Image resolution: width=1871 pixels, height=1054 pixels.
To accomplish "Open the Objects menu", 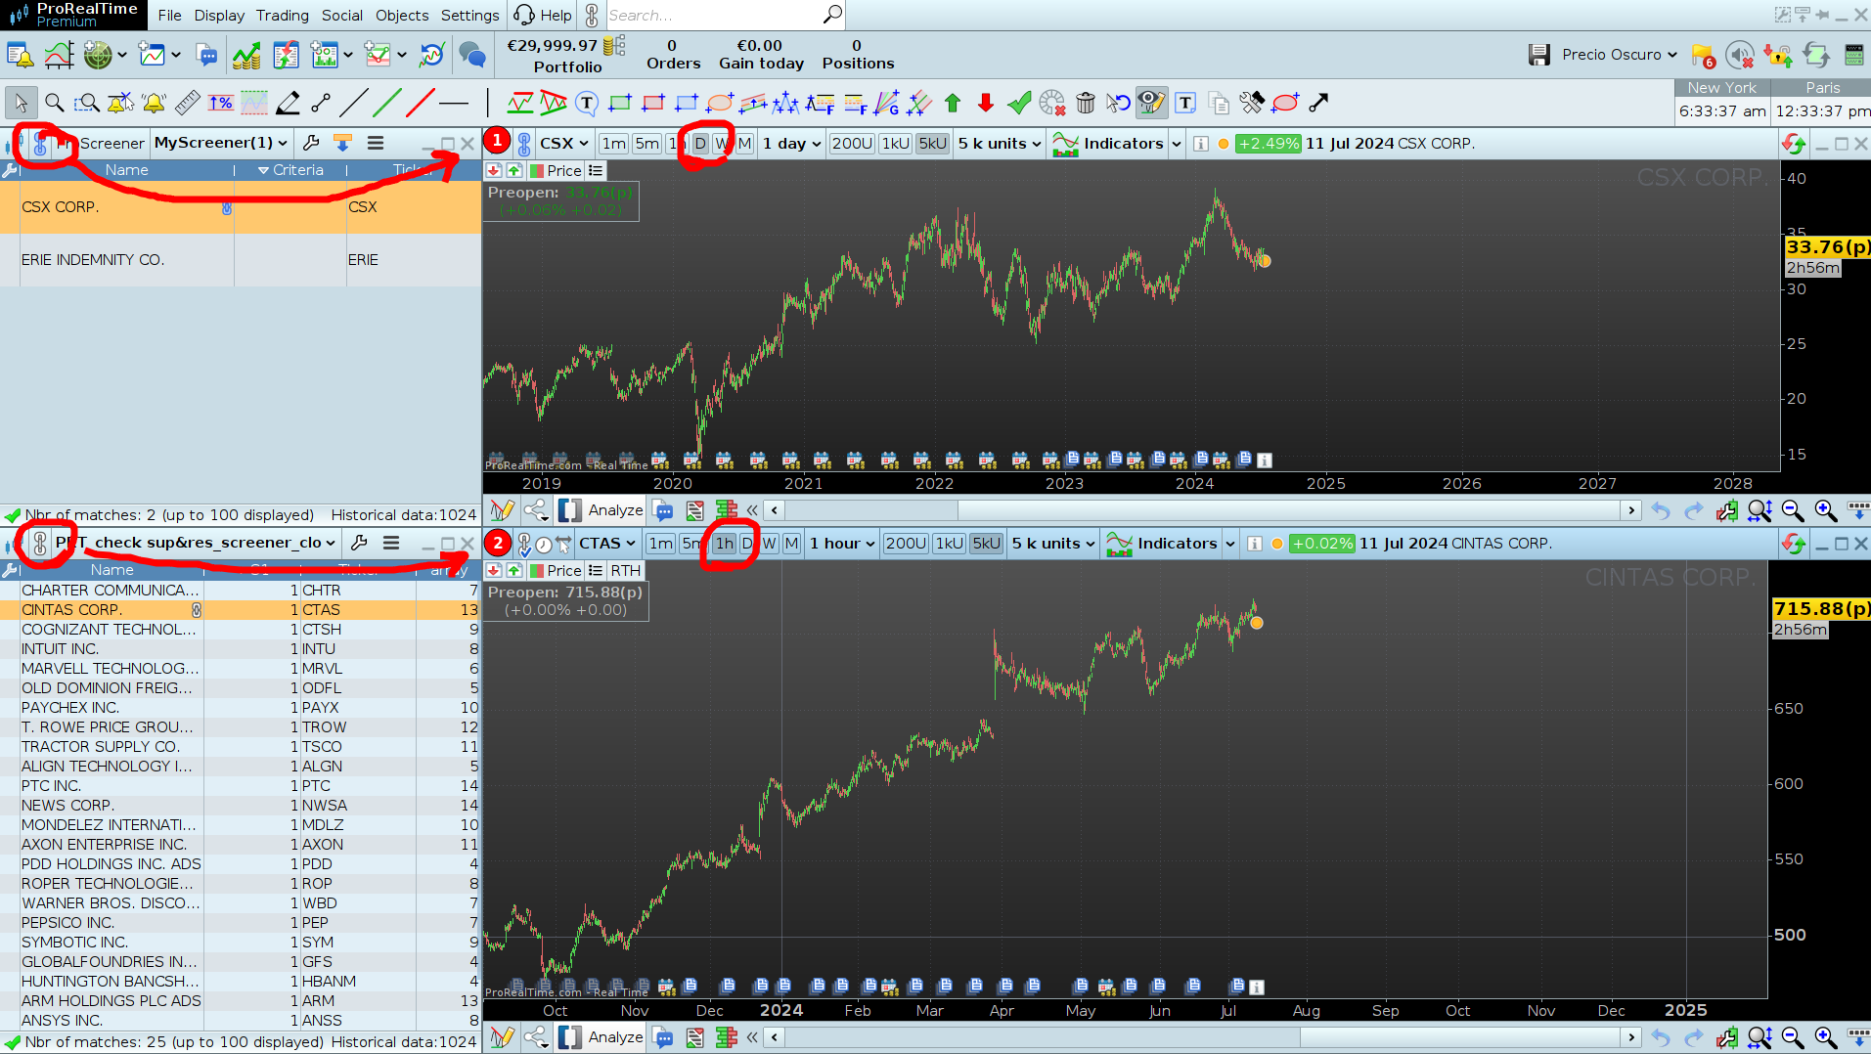I will [x=402, y=16].
